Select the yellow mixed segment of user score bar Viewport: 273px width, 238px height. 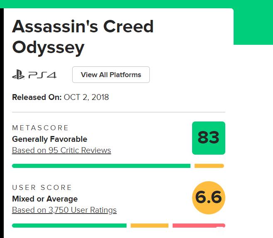coord(149,226)
